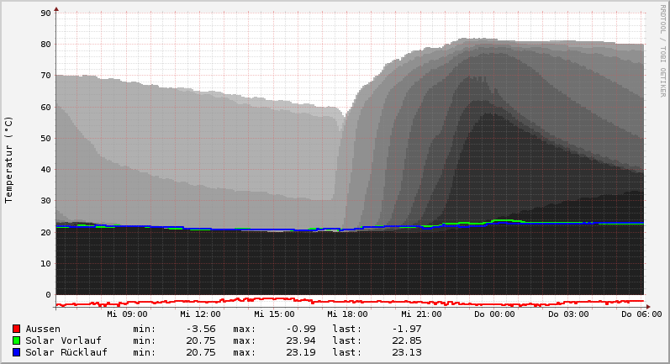Click the blue Solar Rücklauf legend swatch

16,352
